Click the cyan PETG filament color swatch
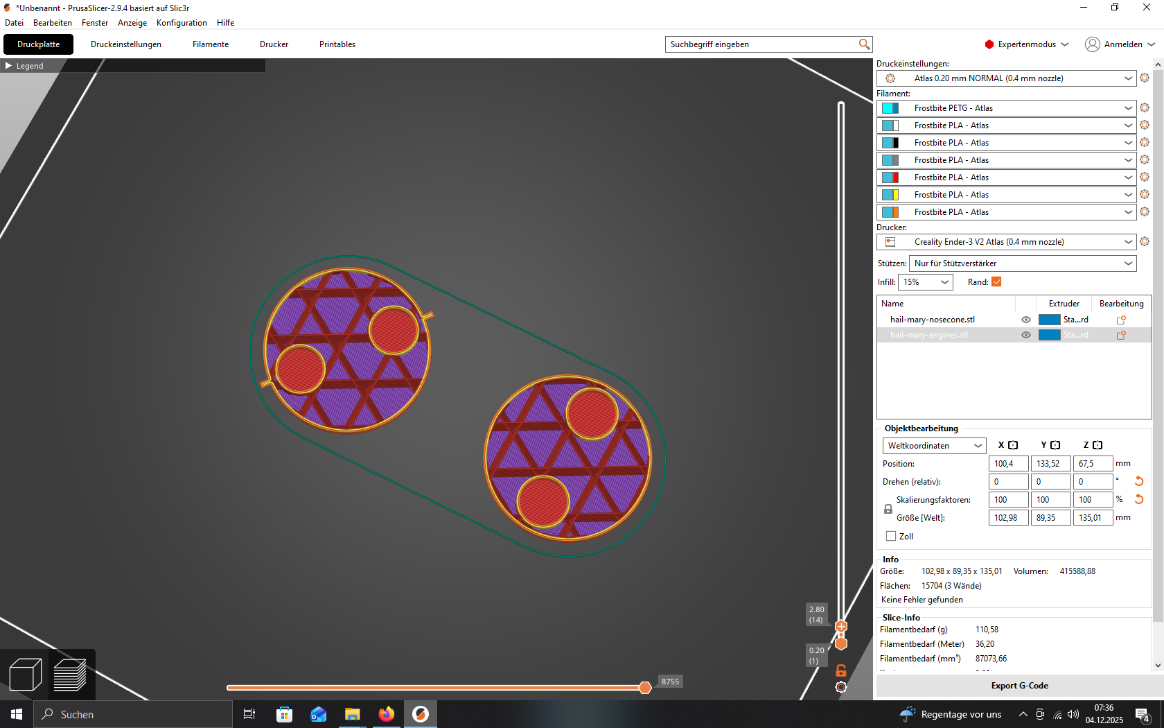Screen dimensions: 1164x728 (890, 108)
